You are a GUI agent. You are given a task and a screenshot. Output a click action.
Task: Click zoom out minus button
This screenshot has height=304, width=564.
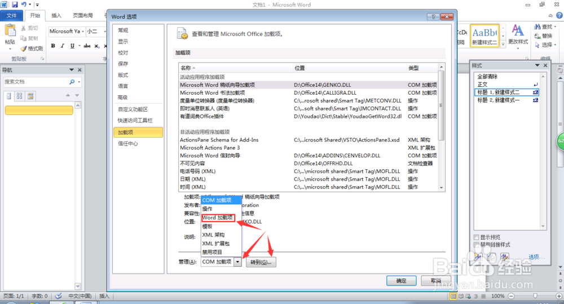coord(511,296)
